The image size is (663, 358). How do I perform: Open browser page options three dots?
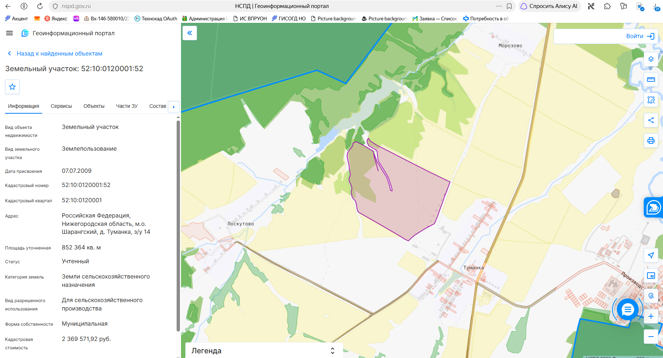pos(499,6)
